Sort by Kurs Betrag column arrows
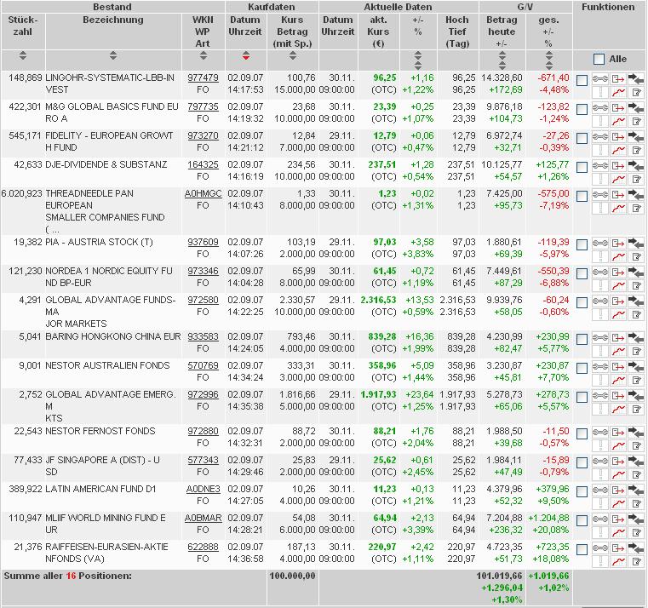The image size is (648, 608). click(293, 55)
